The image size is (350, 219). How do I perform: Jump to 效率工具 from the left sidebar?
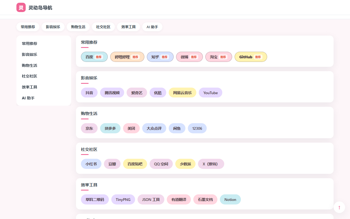click(x=44, y=87)
